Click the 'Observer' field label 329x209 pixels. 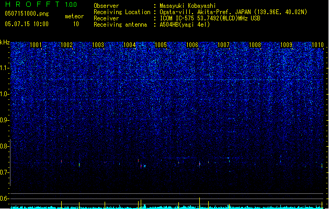click(x=106, y=6)
